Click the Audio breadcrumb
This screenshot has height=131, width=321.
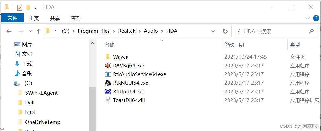pyautogui.click(x=151, y=31)
